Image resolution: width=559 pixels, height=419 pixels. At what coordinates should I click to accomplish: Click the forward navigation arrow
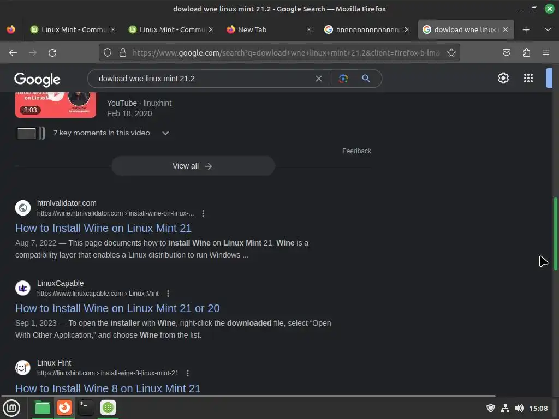(33, 53)
